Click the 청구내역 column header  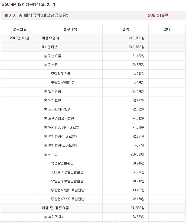click(70, 29)
